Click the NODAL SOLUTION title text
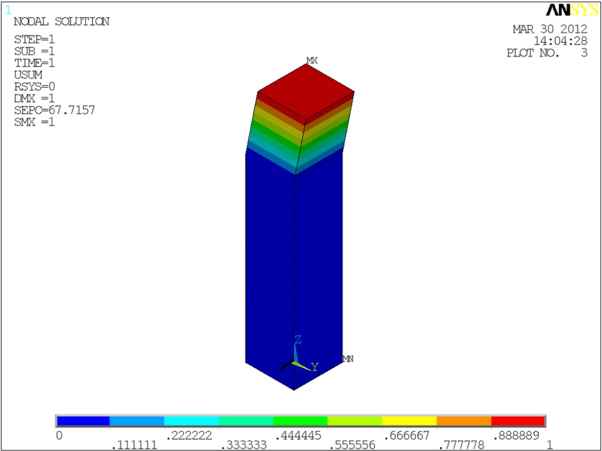The image size is (602, 451). pos(61,21)
